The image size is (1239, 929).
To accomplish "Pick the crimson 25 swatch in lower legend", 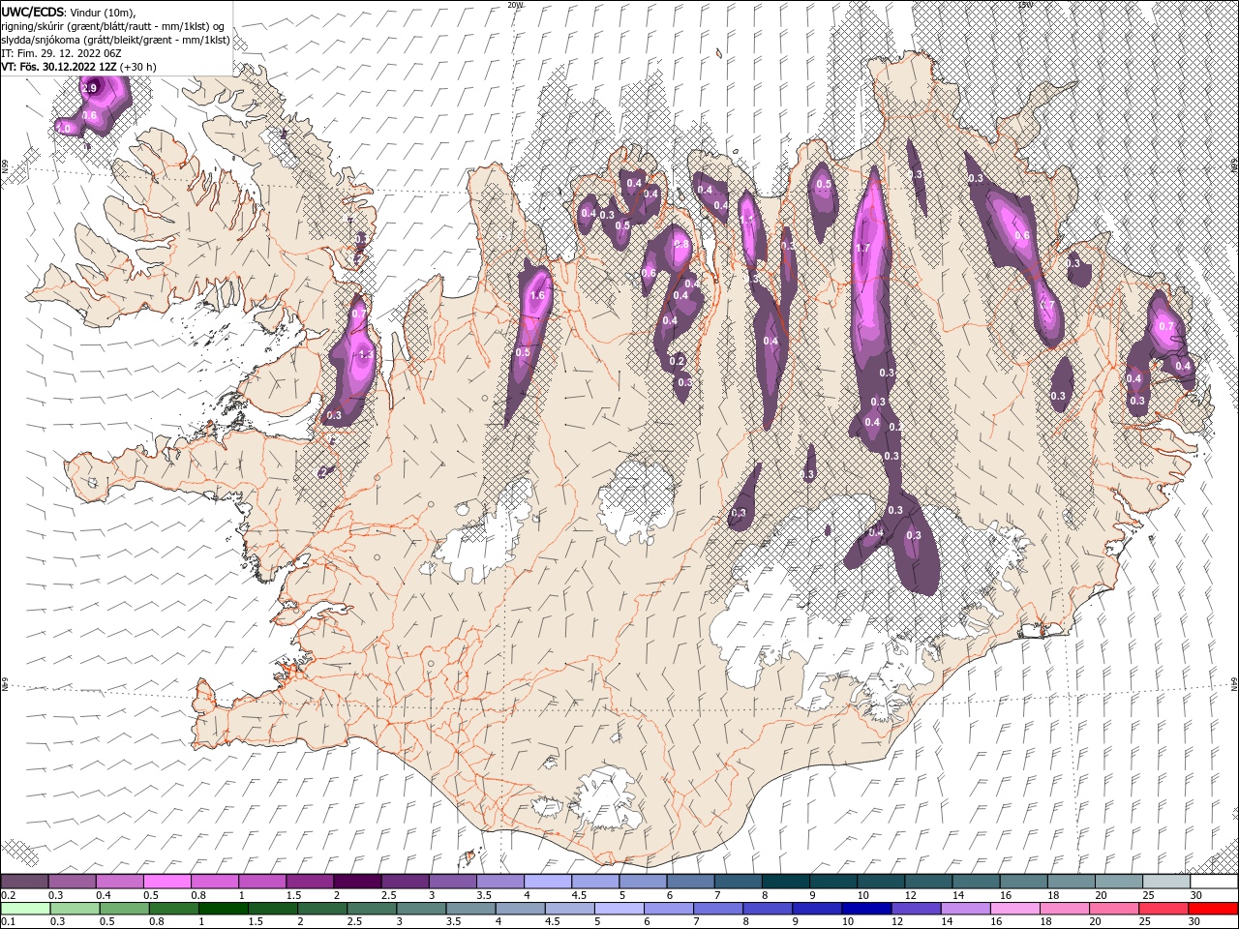I will coord(1163,909).
